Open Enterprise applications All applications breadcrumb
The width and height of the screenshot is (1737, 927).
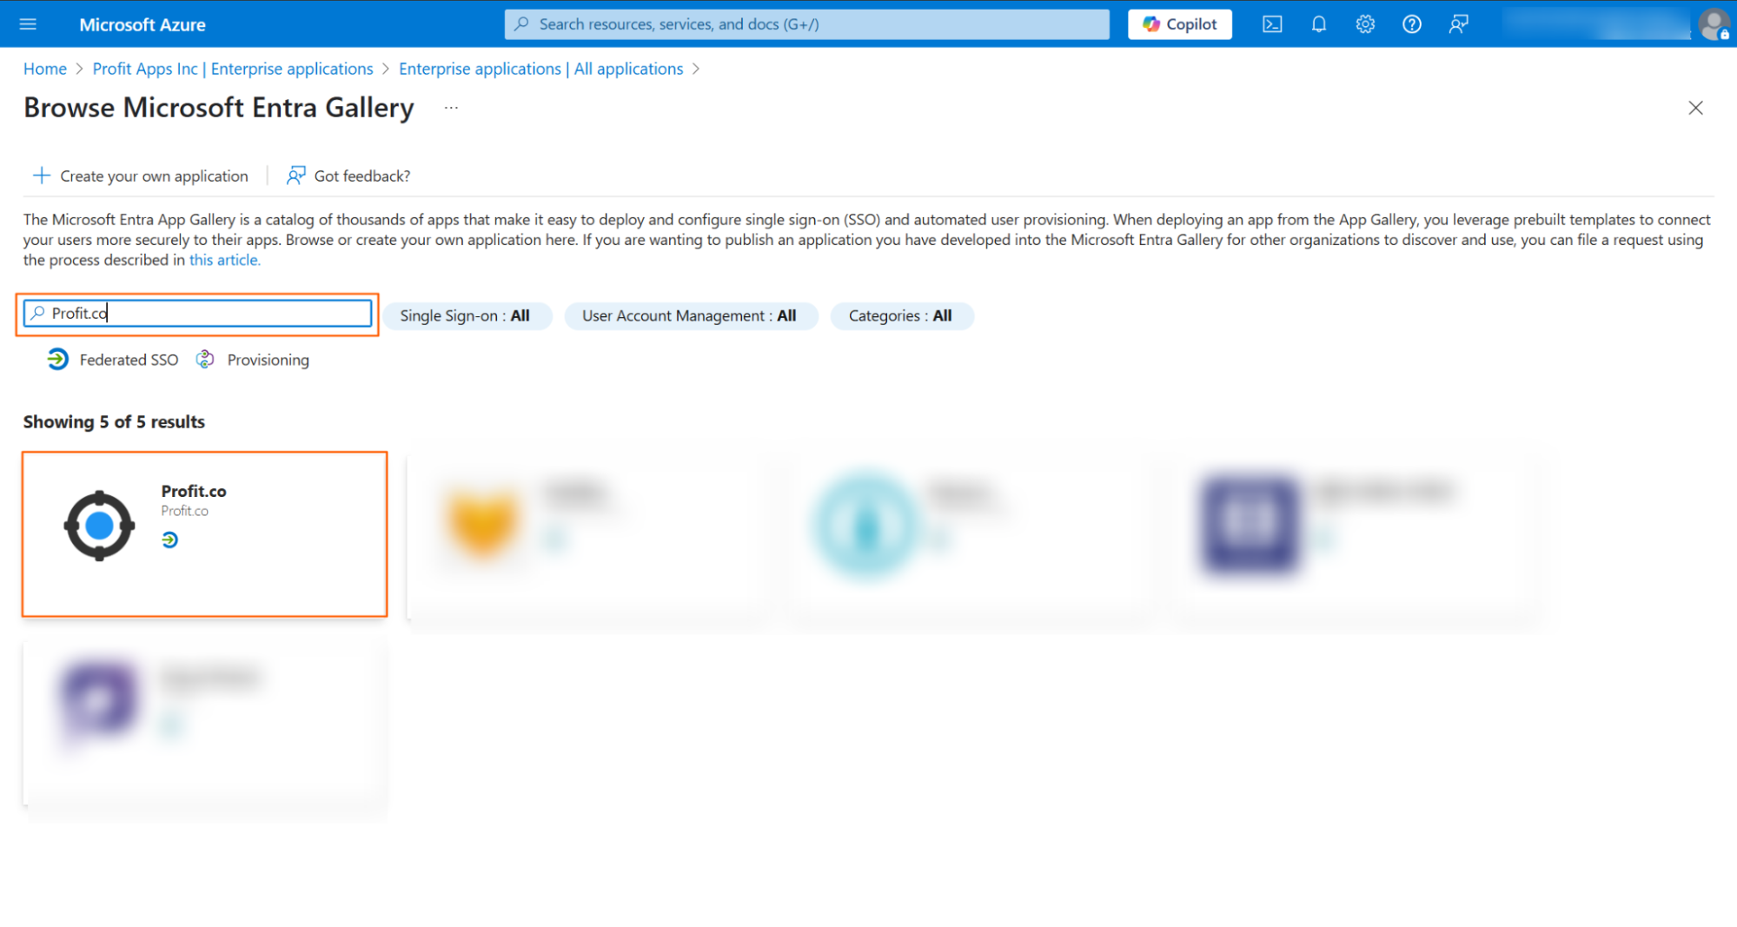point(540,69)
